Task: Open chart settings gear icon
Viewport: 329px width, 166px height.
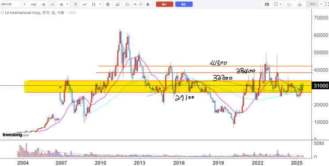Action: [x=108, y=4]
